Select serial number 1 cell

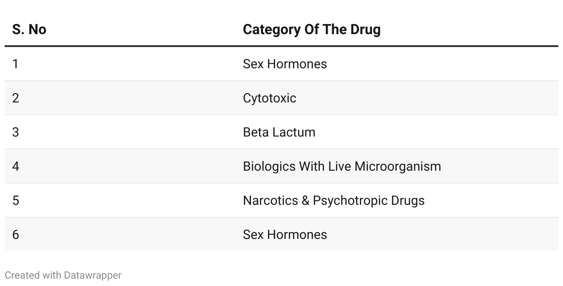tap(16, 64)
